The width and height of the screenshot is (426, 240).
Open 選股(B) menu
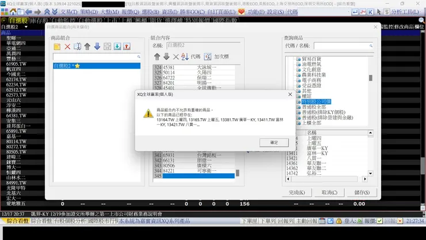tap(150, 12)
